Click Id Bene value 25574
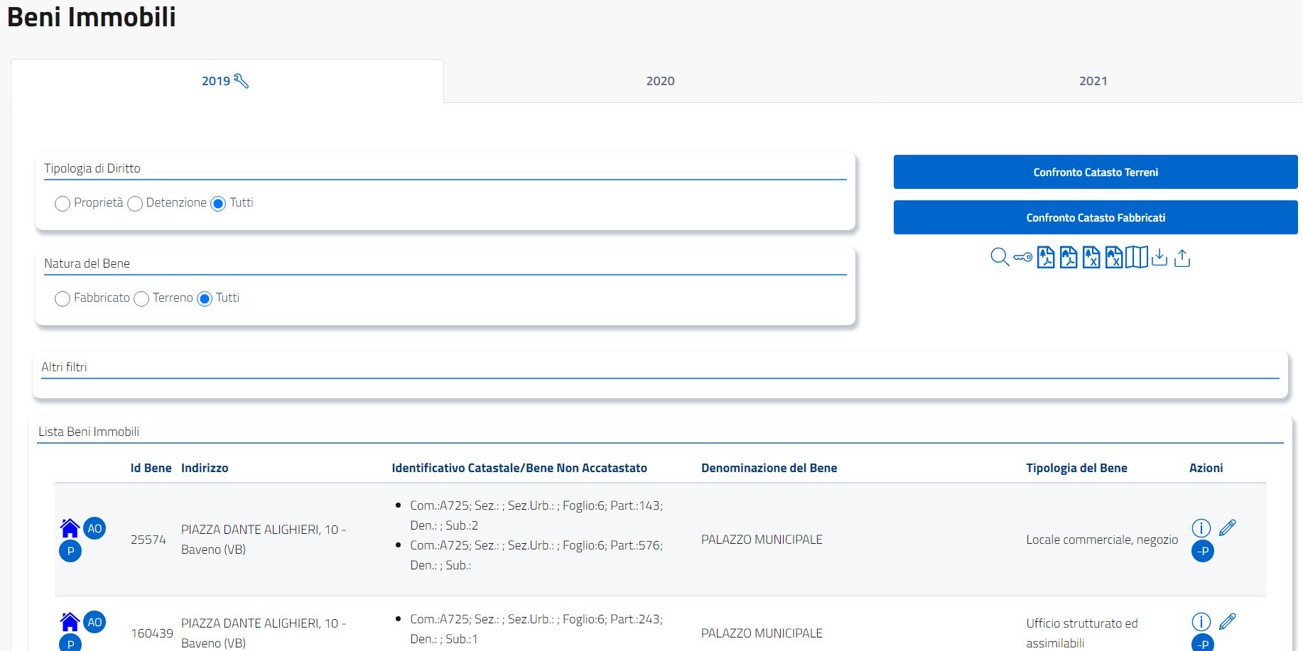The image size is (1303, 651). (x=148, y=540)
